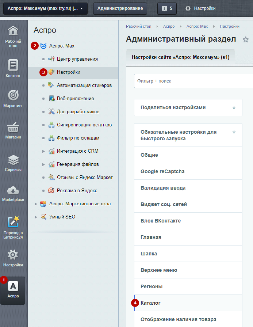This screenshot has height=327, width=253.
Task: Click the Отзывы с Яндекс.Маркет icon
Action: (x=51, y=177)
